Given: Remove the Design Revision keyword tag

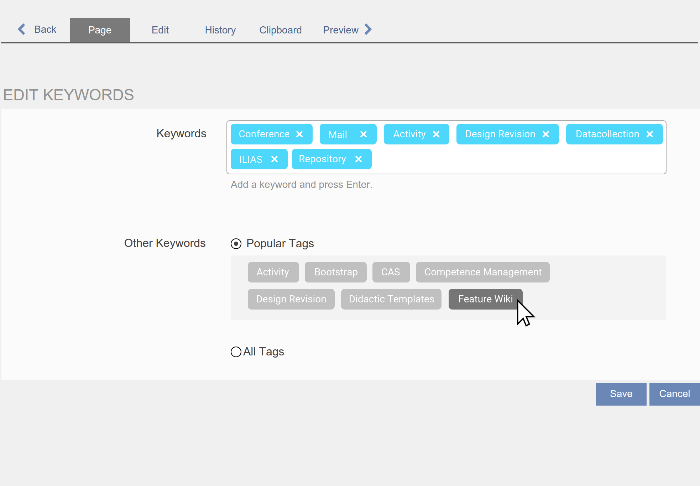Looking at the screenshot, I should (545, 134).
